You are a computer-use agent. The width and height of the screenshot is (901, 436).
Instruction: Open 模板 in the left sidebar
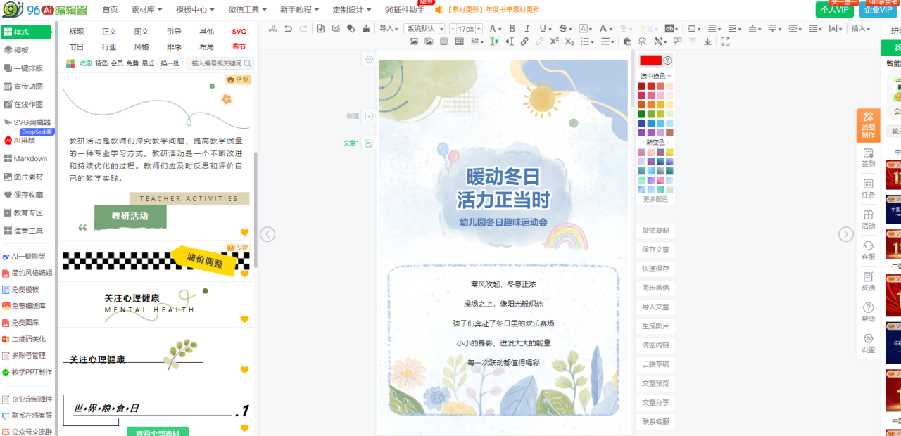coord(21,50)
